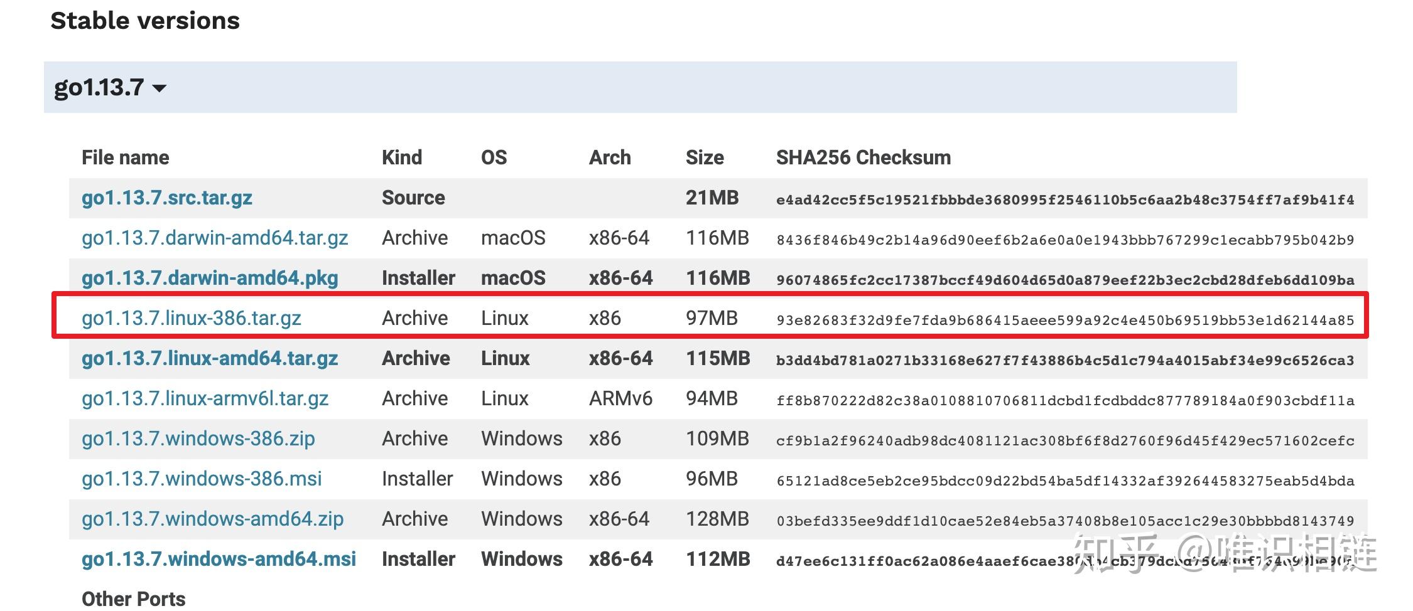Get go1.13.7.windows-amd64.msi installer
This screenshot has width=1413, height=611.
click(219, 560)
